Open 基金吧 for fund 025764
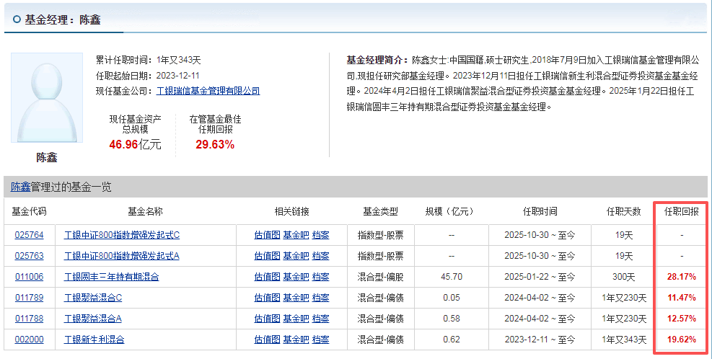The height and width of the screenshot is (359, 712). (296, 235)
